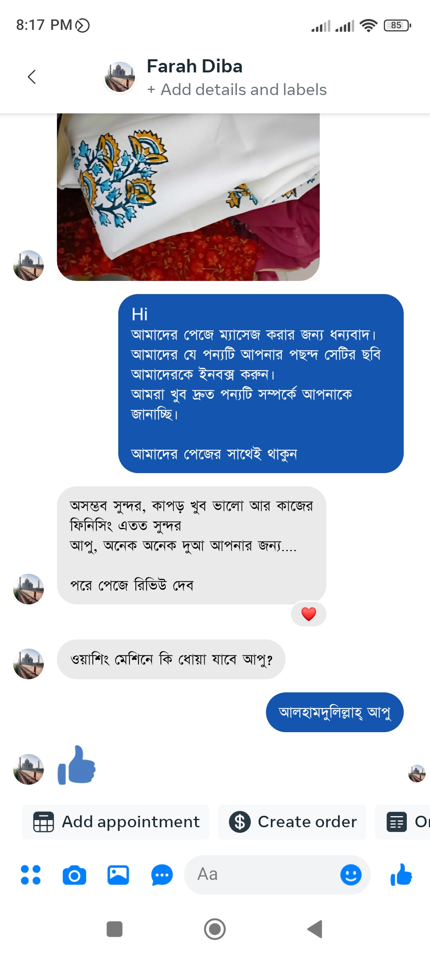Tap the Farah Diba contact name
The width and height of the screenshot is (430, 955).
194,66
